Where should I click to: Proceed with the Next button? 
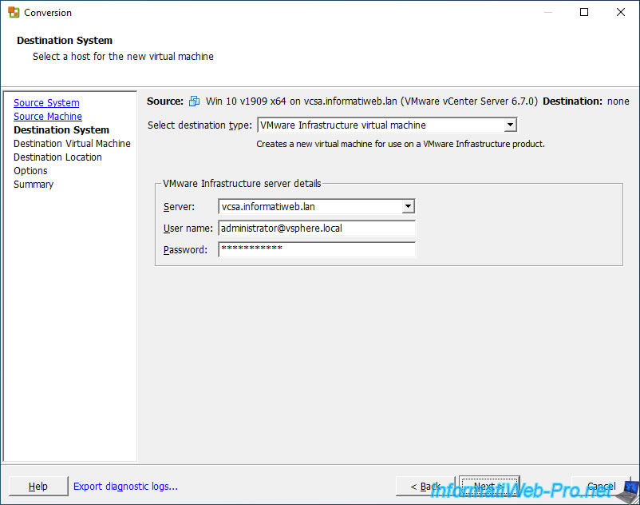point(488,486)
